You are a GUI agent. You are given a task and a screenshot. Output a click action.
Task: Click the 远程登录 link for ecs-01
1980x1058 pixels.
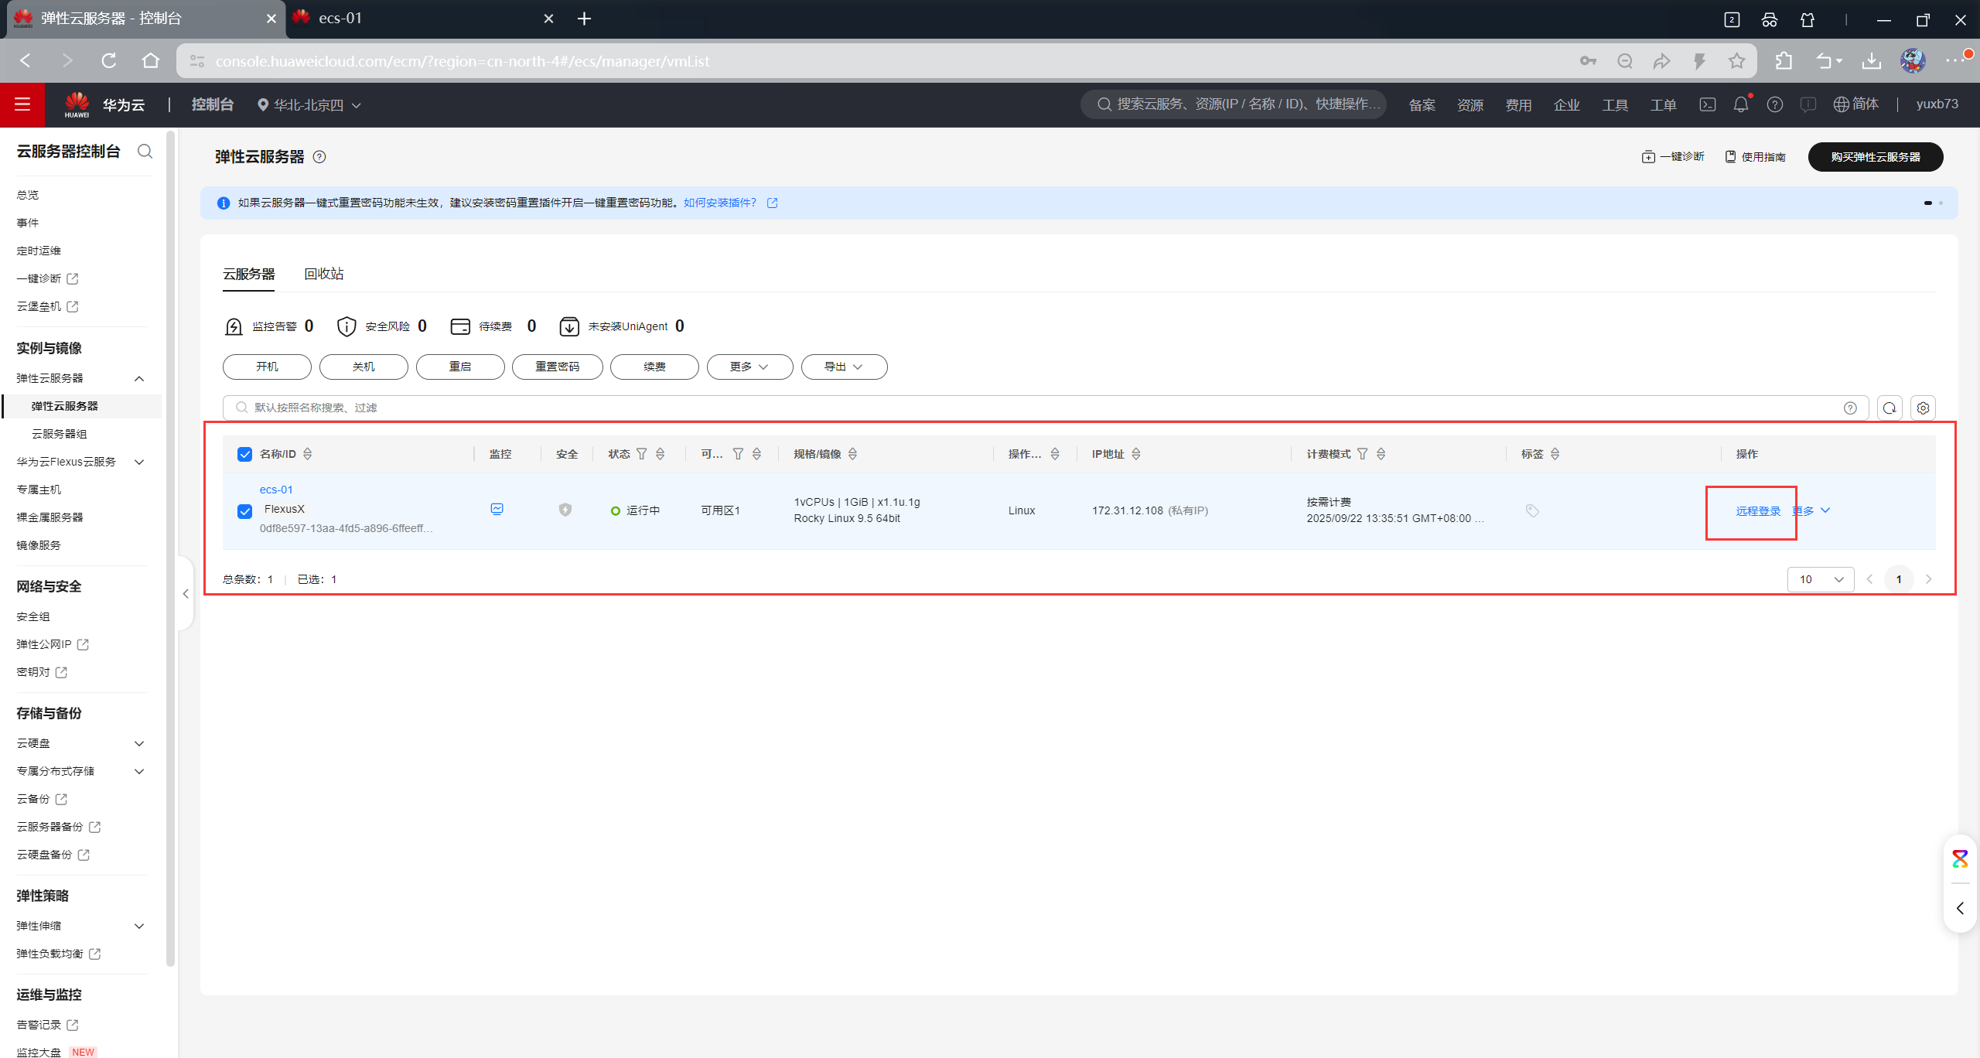click(1757, 511)
